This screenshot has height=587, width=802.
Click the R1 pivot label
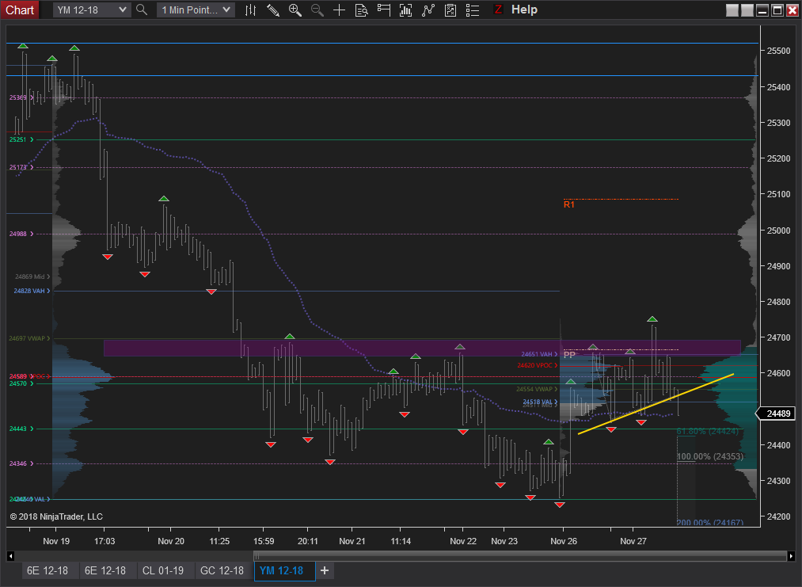click(568, 204)
